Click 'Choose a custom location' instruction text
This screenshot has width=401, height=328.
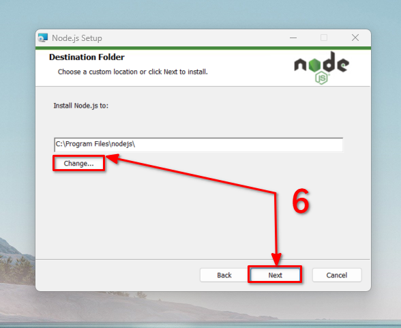tap(133, 72)
